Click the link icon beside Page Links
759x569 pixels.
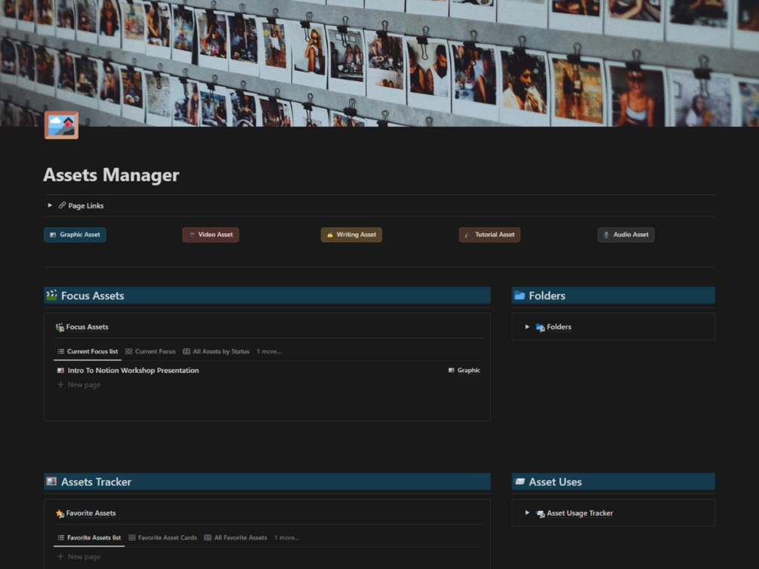(x=62, y=205)
